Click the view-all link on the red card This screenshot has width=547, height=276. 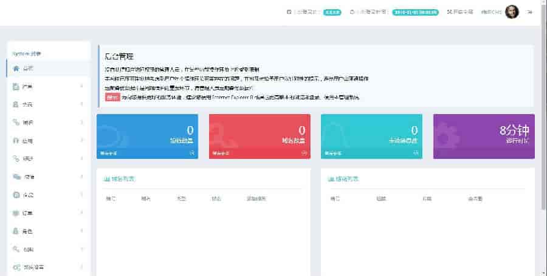221,153
